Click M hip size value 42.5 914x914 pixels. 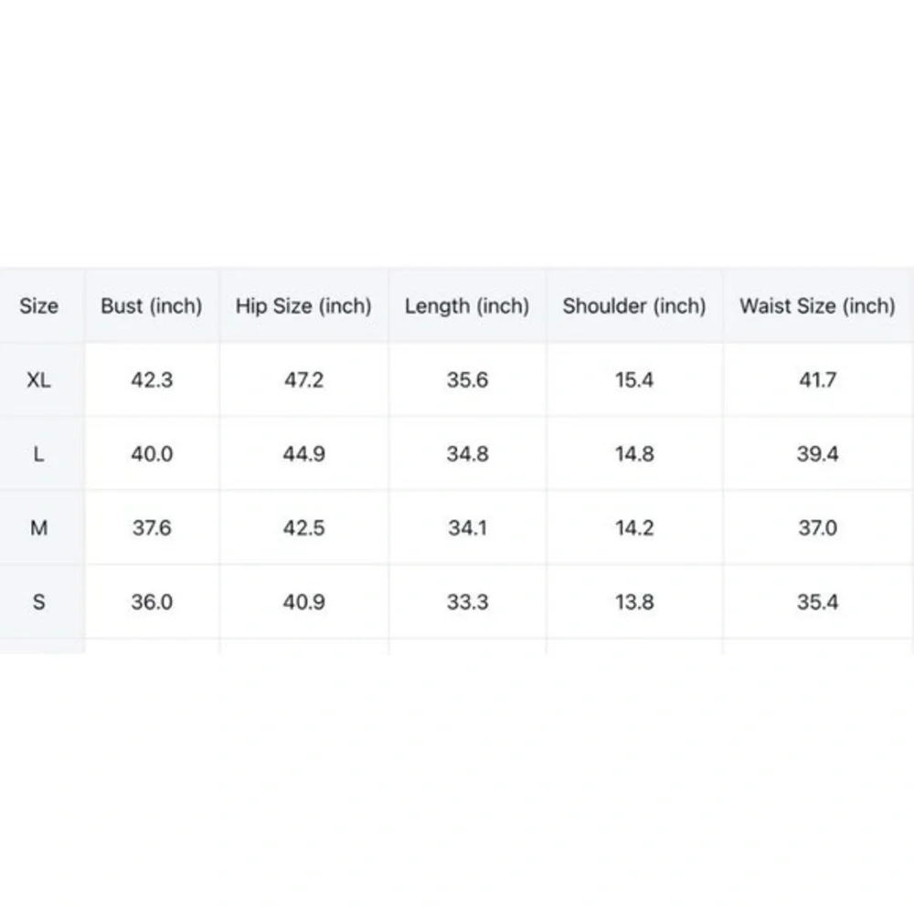click(303, 528)
